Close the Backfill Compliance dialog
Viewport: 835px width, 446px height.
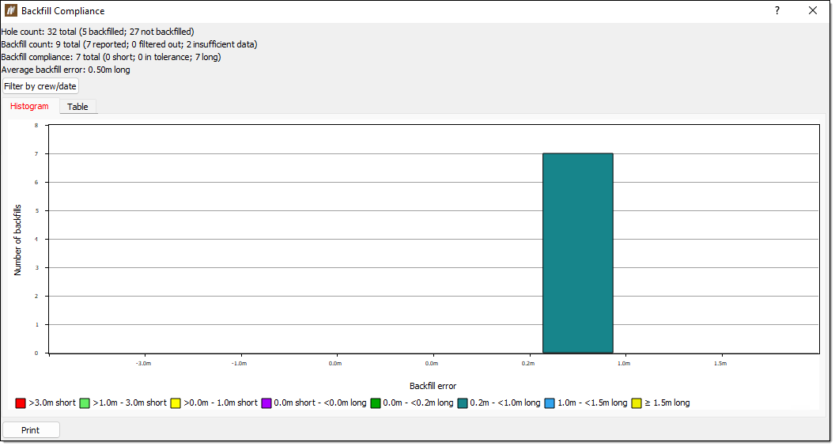[813, 10]
